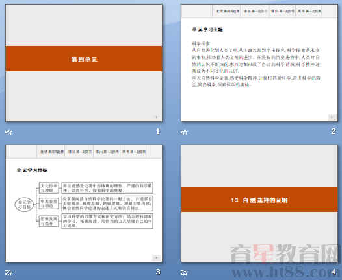Click the animation star icon under slide 3
Viewport: 342px width, 280px height.
(x=8, y=272)
